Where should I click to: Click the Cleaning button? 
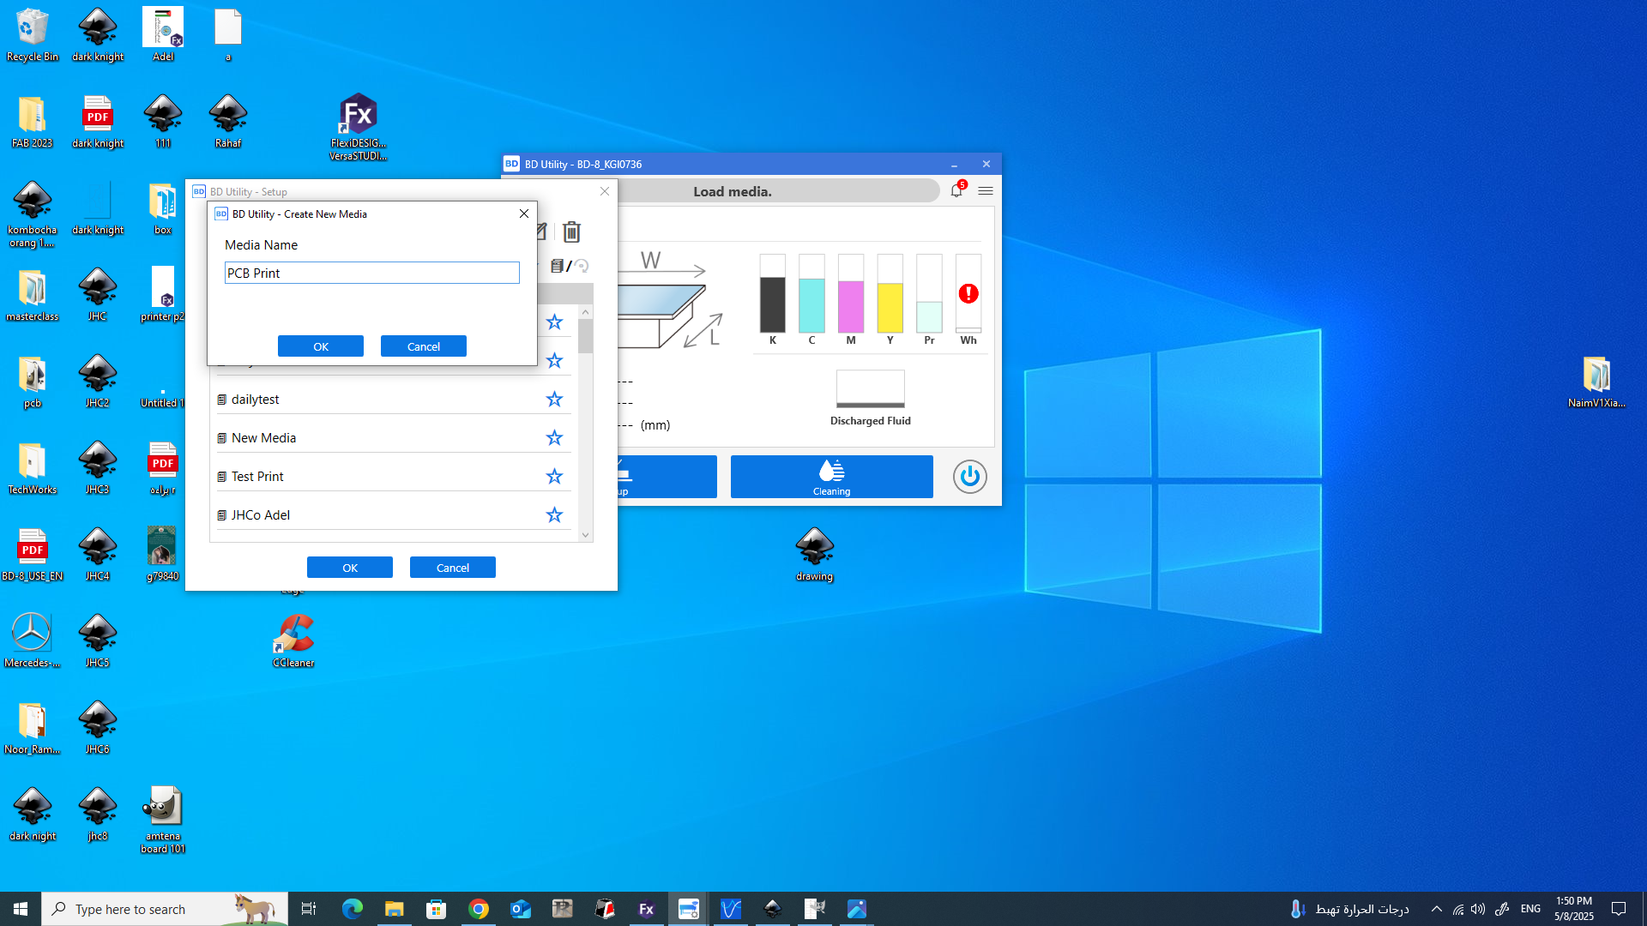pyautogui.click(x=832, y=477)
